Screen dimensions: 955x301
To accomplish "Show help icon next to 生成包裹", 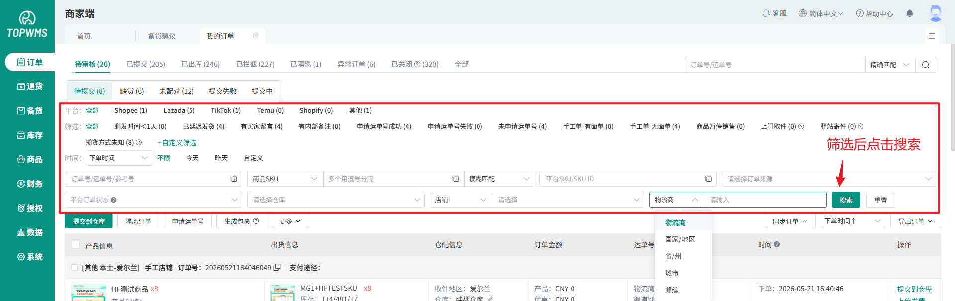I will pos(256,221).
